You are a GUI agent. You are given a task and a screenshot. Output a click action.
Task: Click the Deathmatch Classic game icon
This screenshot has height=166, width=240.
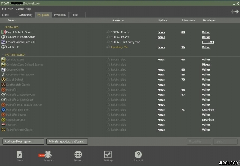(x=3, y=85)
